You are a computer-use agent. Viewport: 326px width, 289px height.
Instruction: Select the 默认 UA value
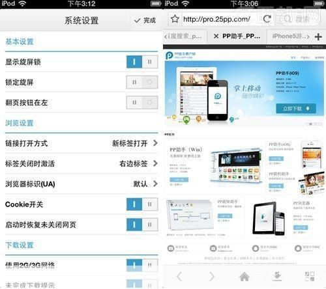(140, 184)
